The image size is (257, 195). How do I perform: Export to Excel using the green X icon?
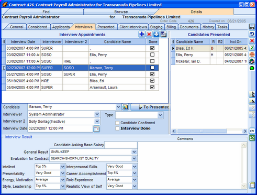252,138
